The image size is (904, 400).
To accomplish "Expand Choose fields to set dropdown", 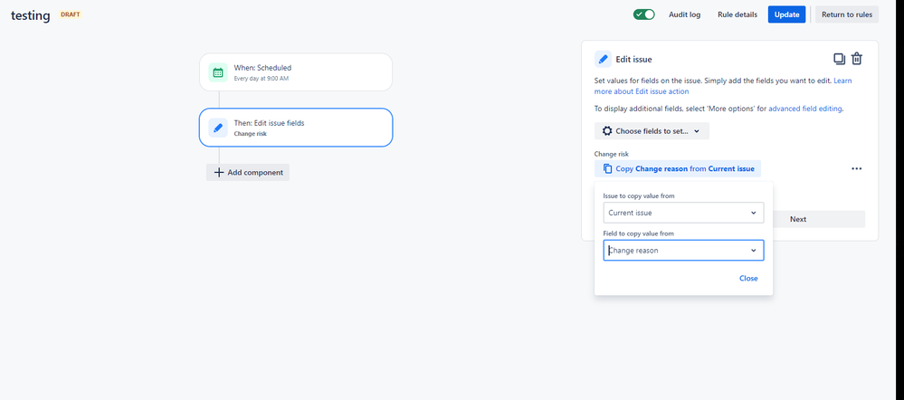I will tap(652, 131).
